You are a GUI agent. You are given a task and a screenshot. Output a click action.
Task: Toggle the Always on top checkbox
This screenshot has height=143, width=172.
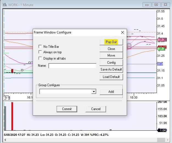[x=40, y=52]
